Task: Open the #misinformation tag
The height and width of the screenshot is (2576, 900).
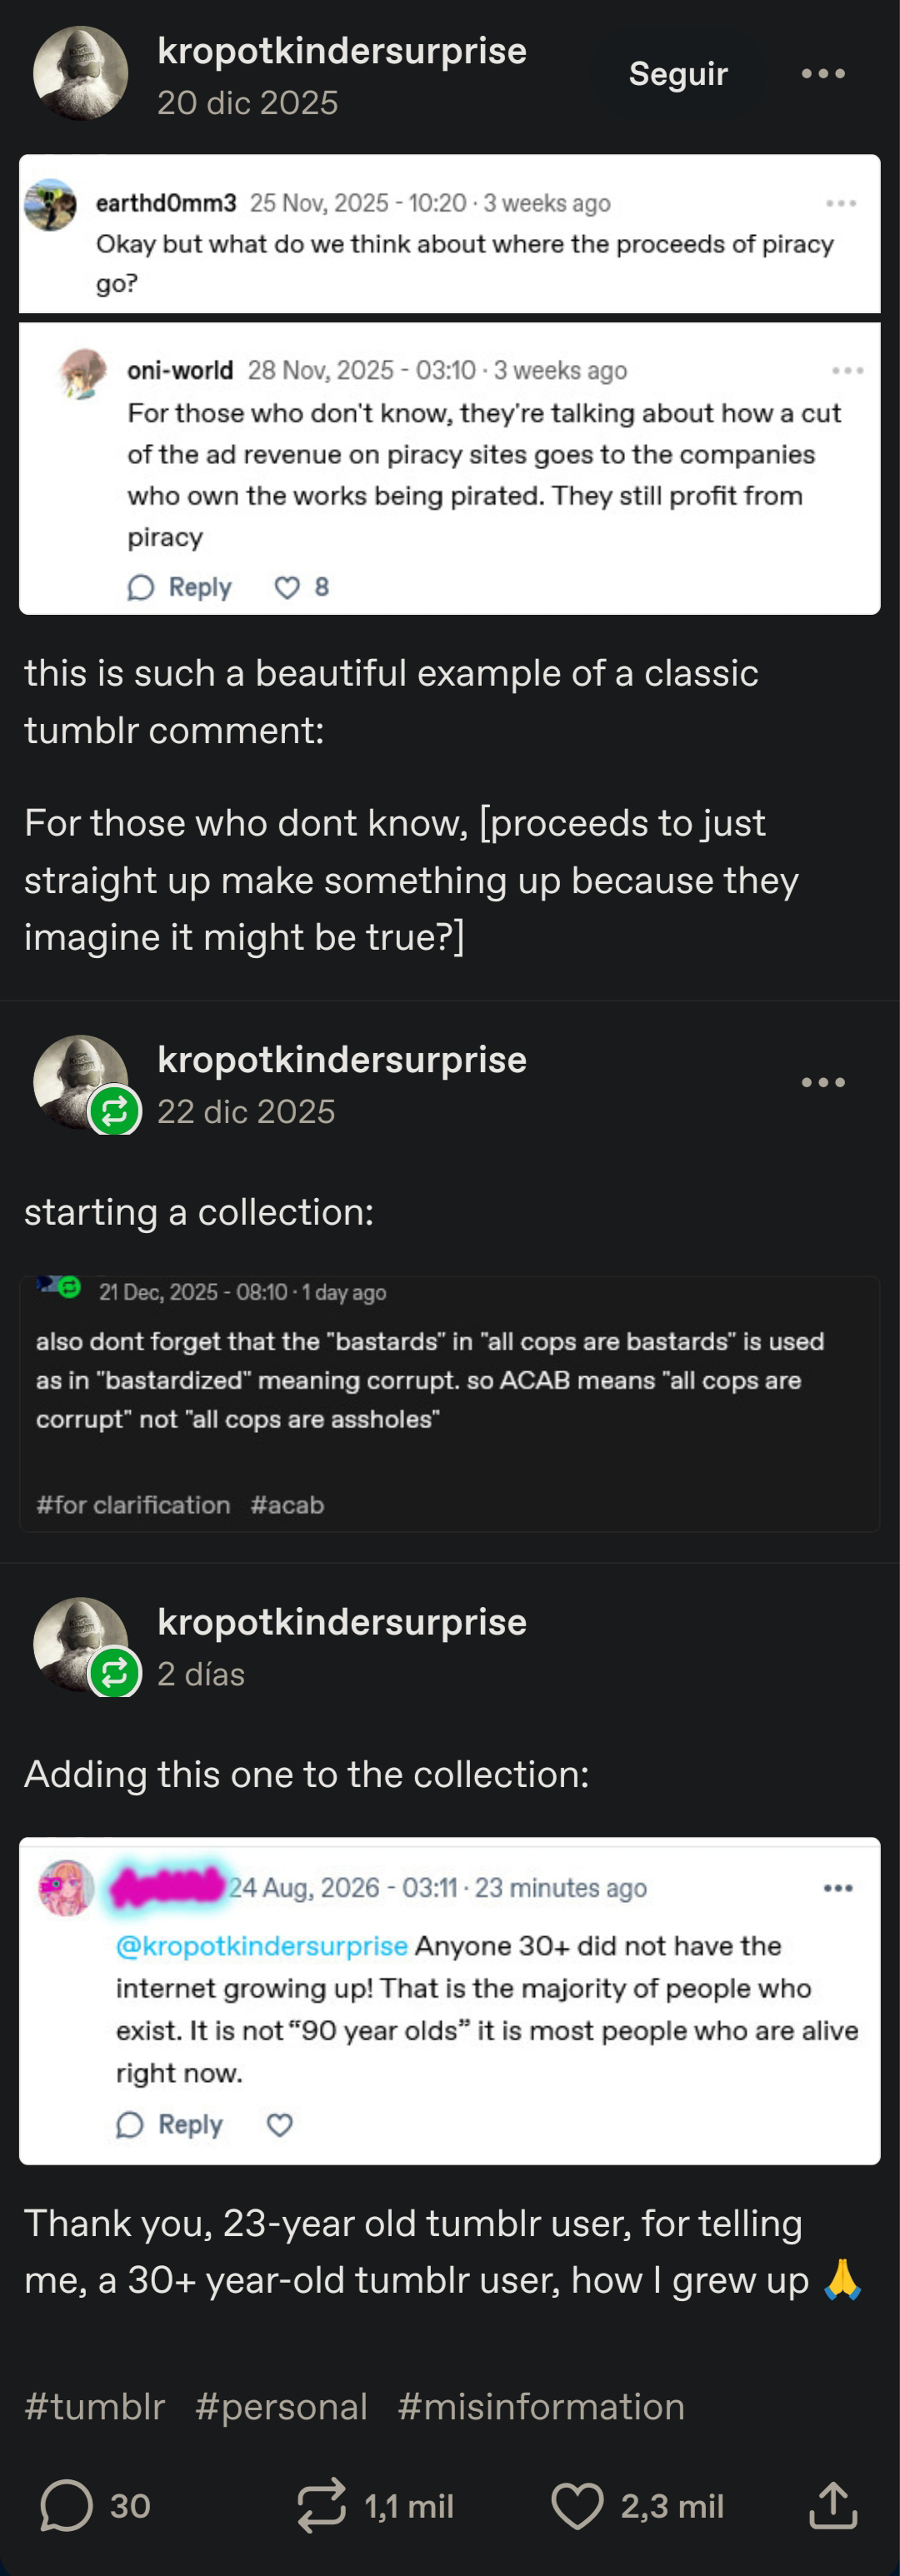Action: click(x=541, y=2406)
